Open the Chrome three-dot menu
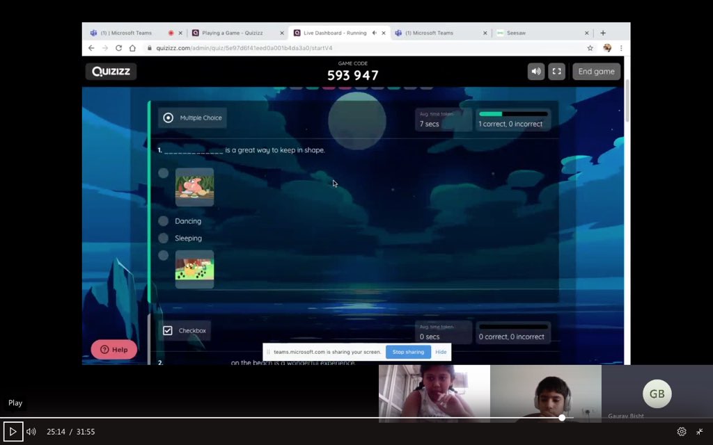The height and width of the screenshot is (445, 713). 621,48
